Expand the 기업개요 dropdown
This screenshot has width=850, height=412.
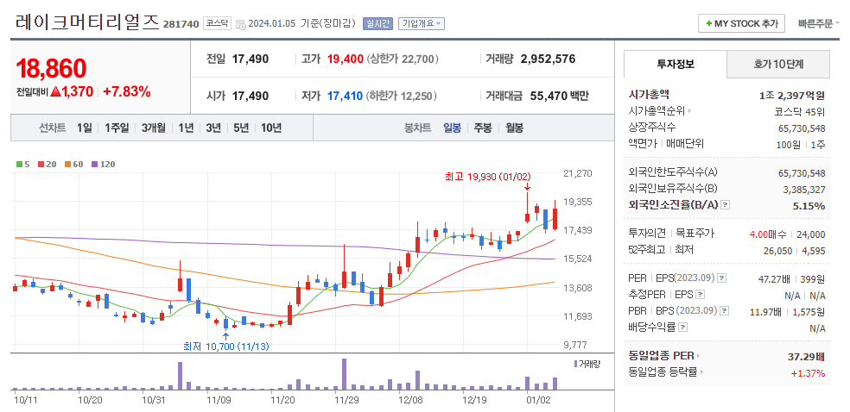(422, 24)
